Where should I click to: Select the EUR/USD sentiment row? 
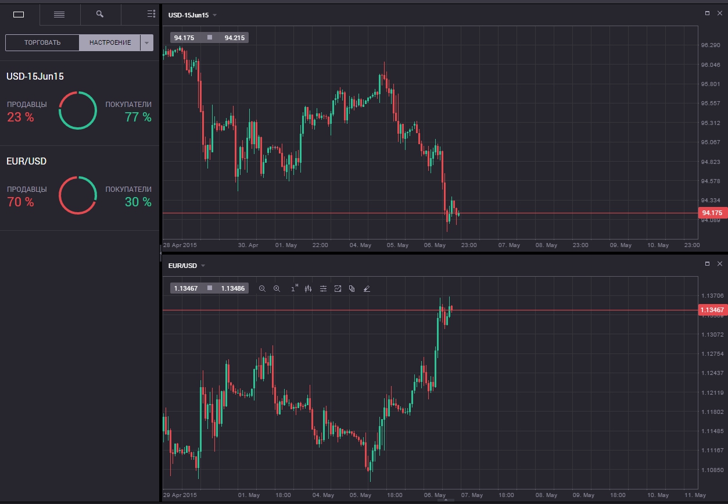click(x=79, y=188)
